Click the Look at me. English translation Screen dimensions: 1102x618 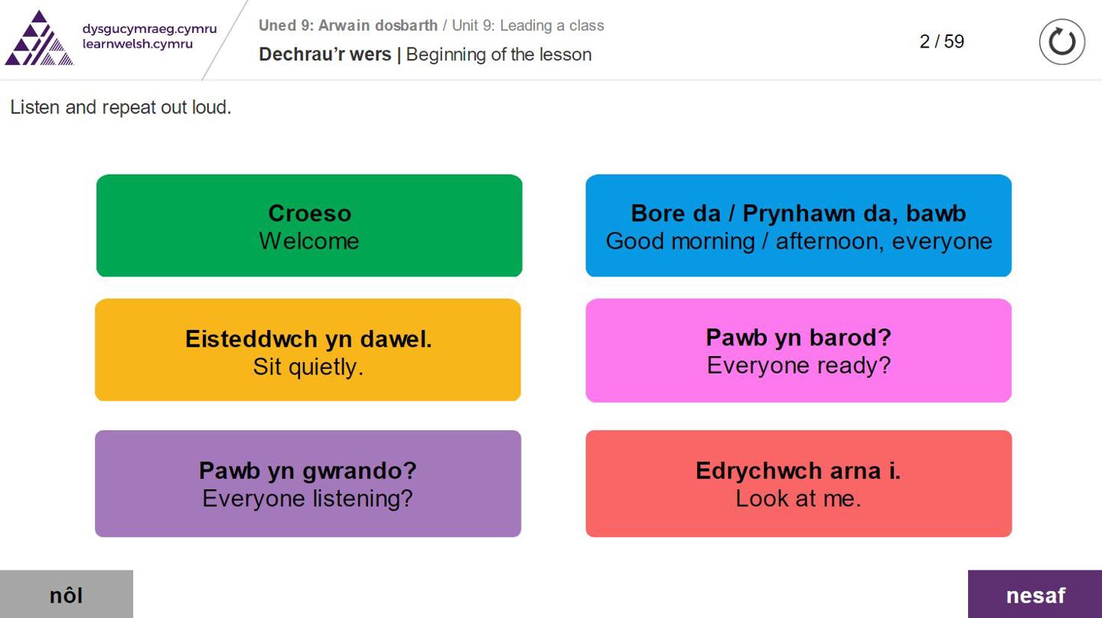coord(798,499)
